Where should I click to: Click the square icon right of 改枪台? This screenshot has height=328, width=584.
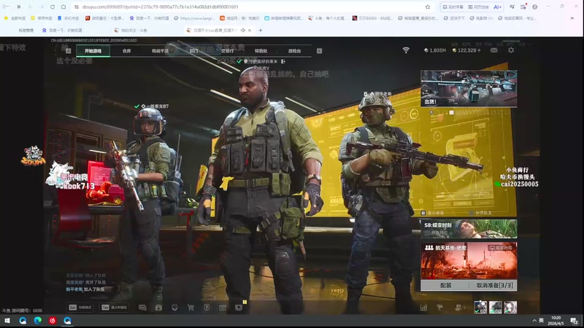(319, 51)
